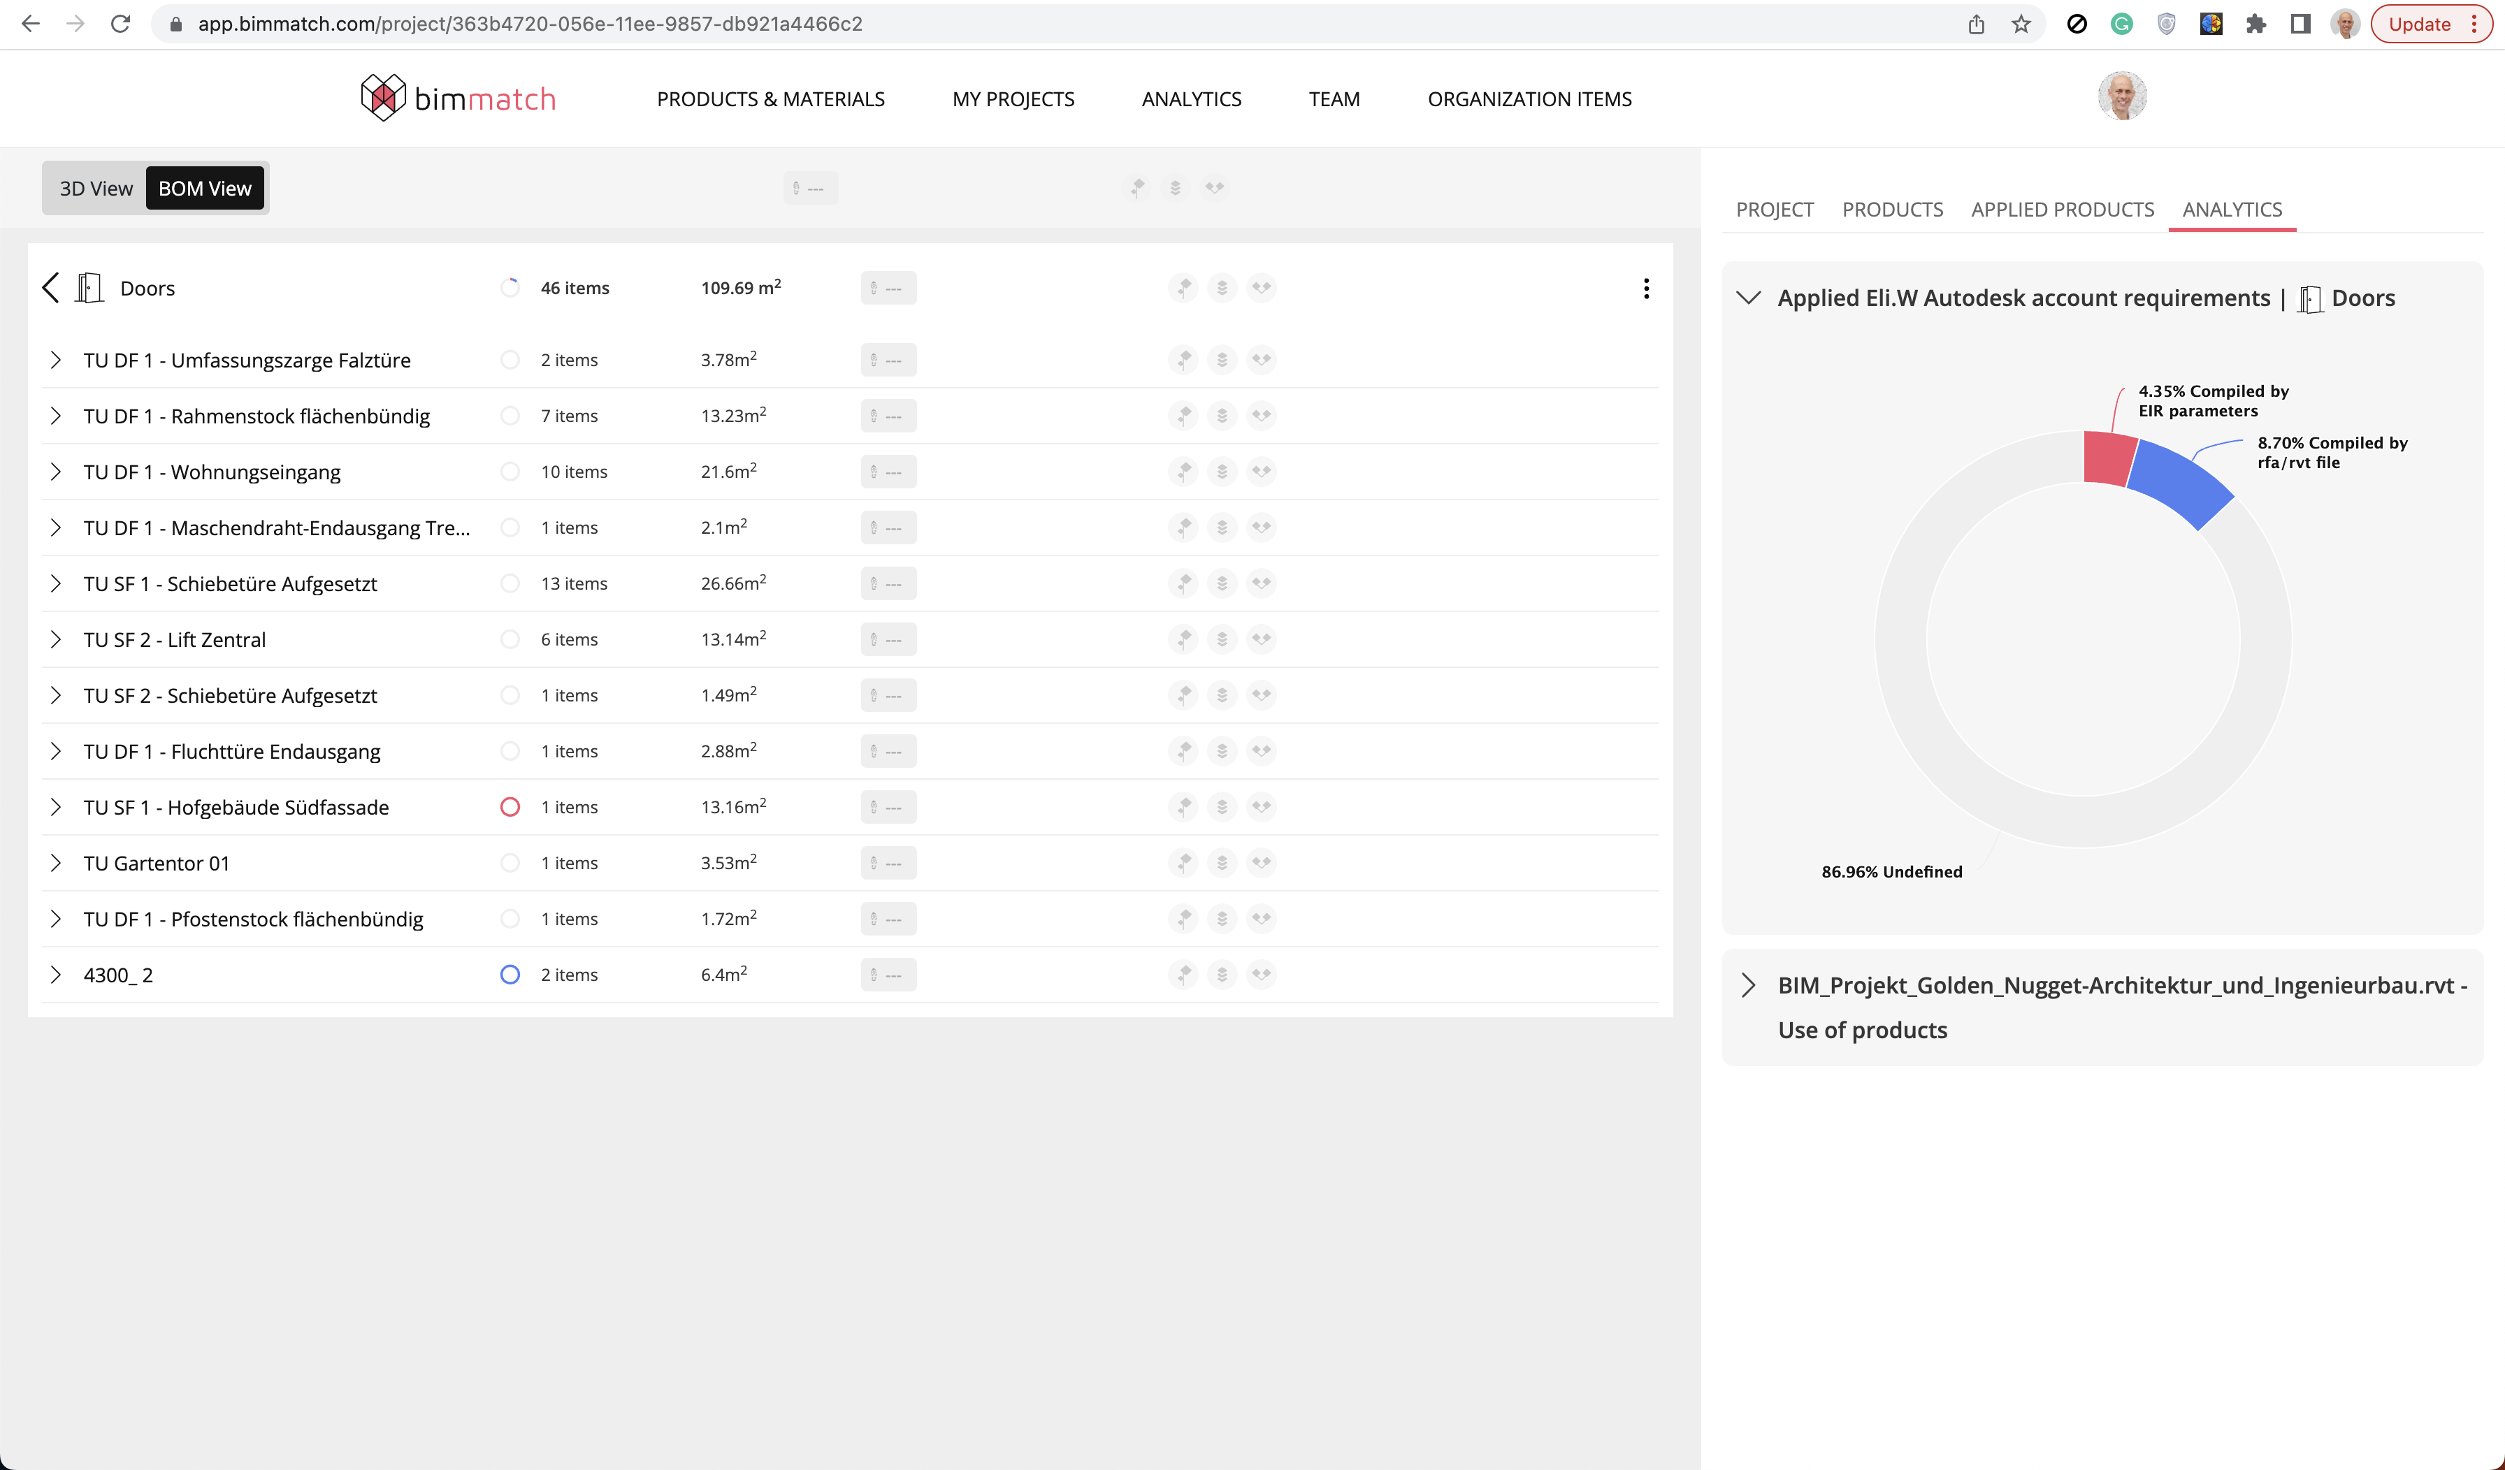Open PRODUCTS & MATERIALS navigation link

(x=770, y=99)
